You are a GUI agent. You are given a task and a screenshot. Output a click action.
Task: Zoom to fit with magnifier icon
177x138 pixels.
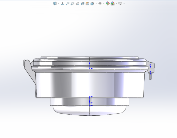point(67,3)
